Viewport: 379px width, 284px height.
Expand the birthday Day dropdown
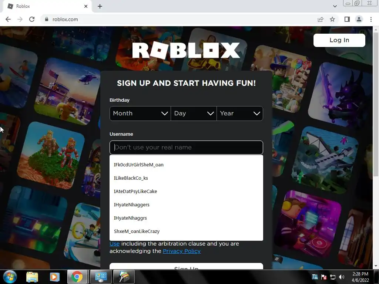(194, 114)
